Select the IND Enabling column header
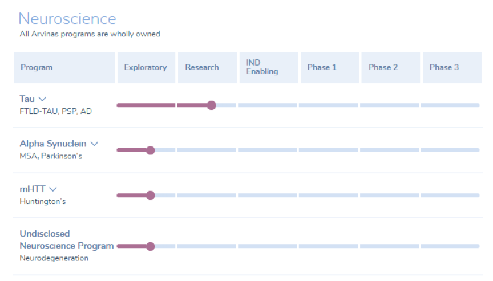Image resolution: width=493 pixels, height=281 pixels. click(x=262, y=67)
